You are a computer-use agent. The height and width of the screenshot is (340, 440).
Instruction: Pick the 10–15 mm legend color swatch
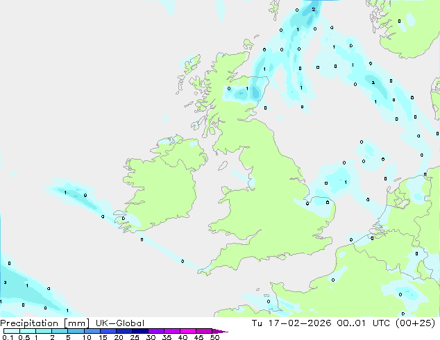[x=92, y=331]
